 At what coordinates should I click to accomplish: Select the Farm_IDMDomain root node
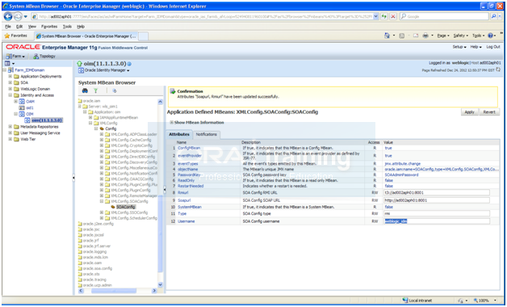(x=29, y=69)
